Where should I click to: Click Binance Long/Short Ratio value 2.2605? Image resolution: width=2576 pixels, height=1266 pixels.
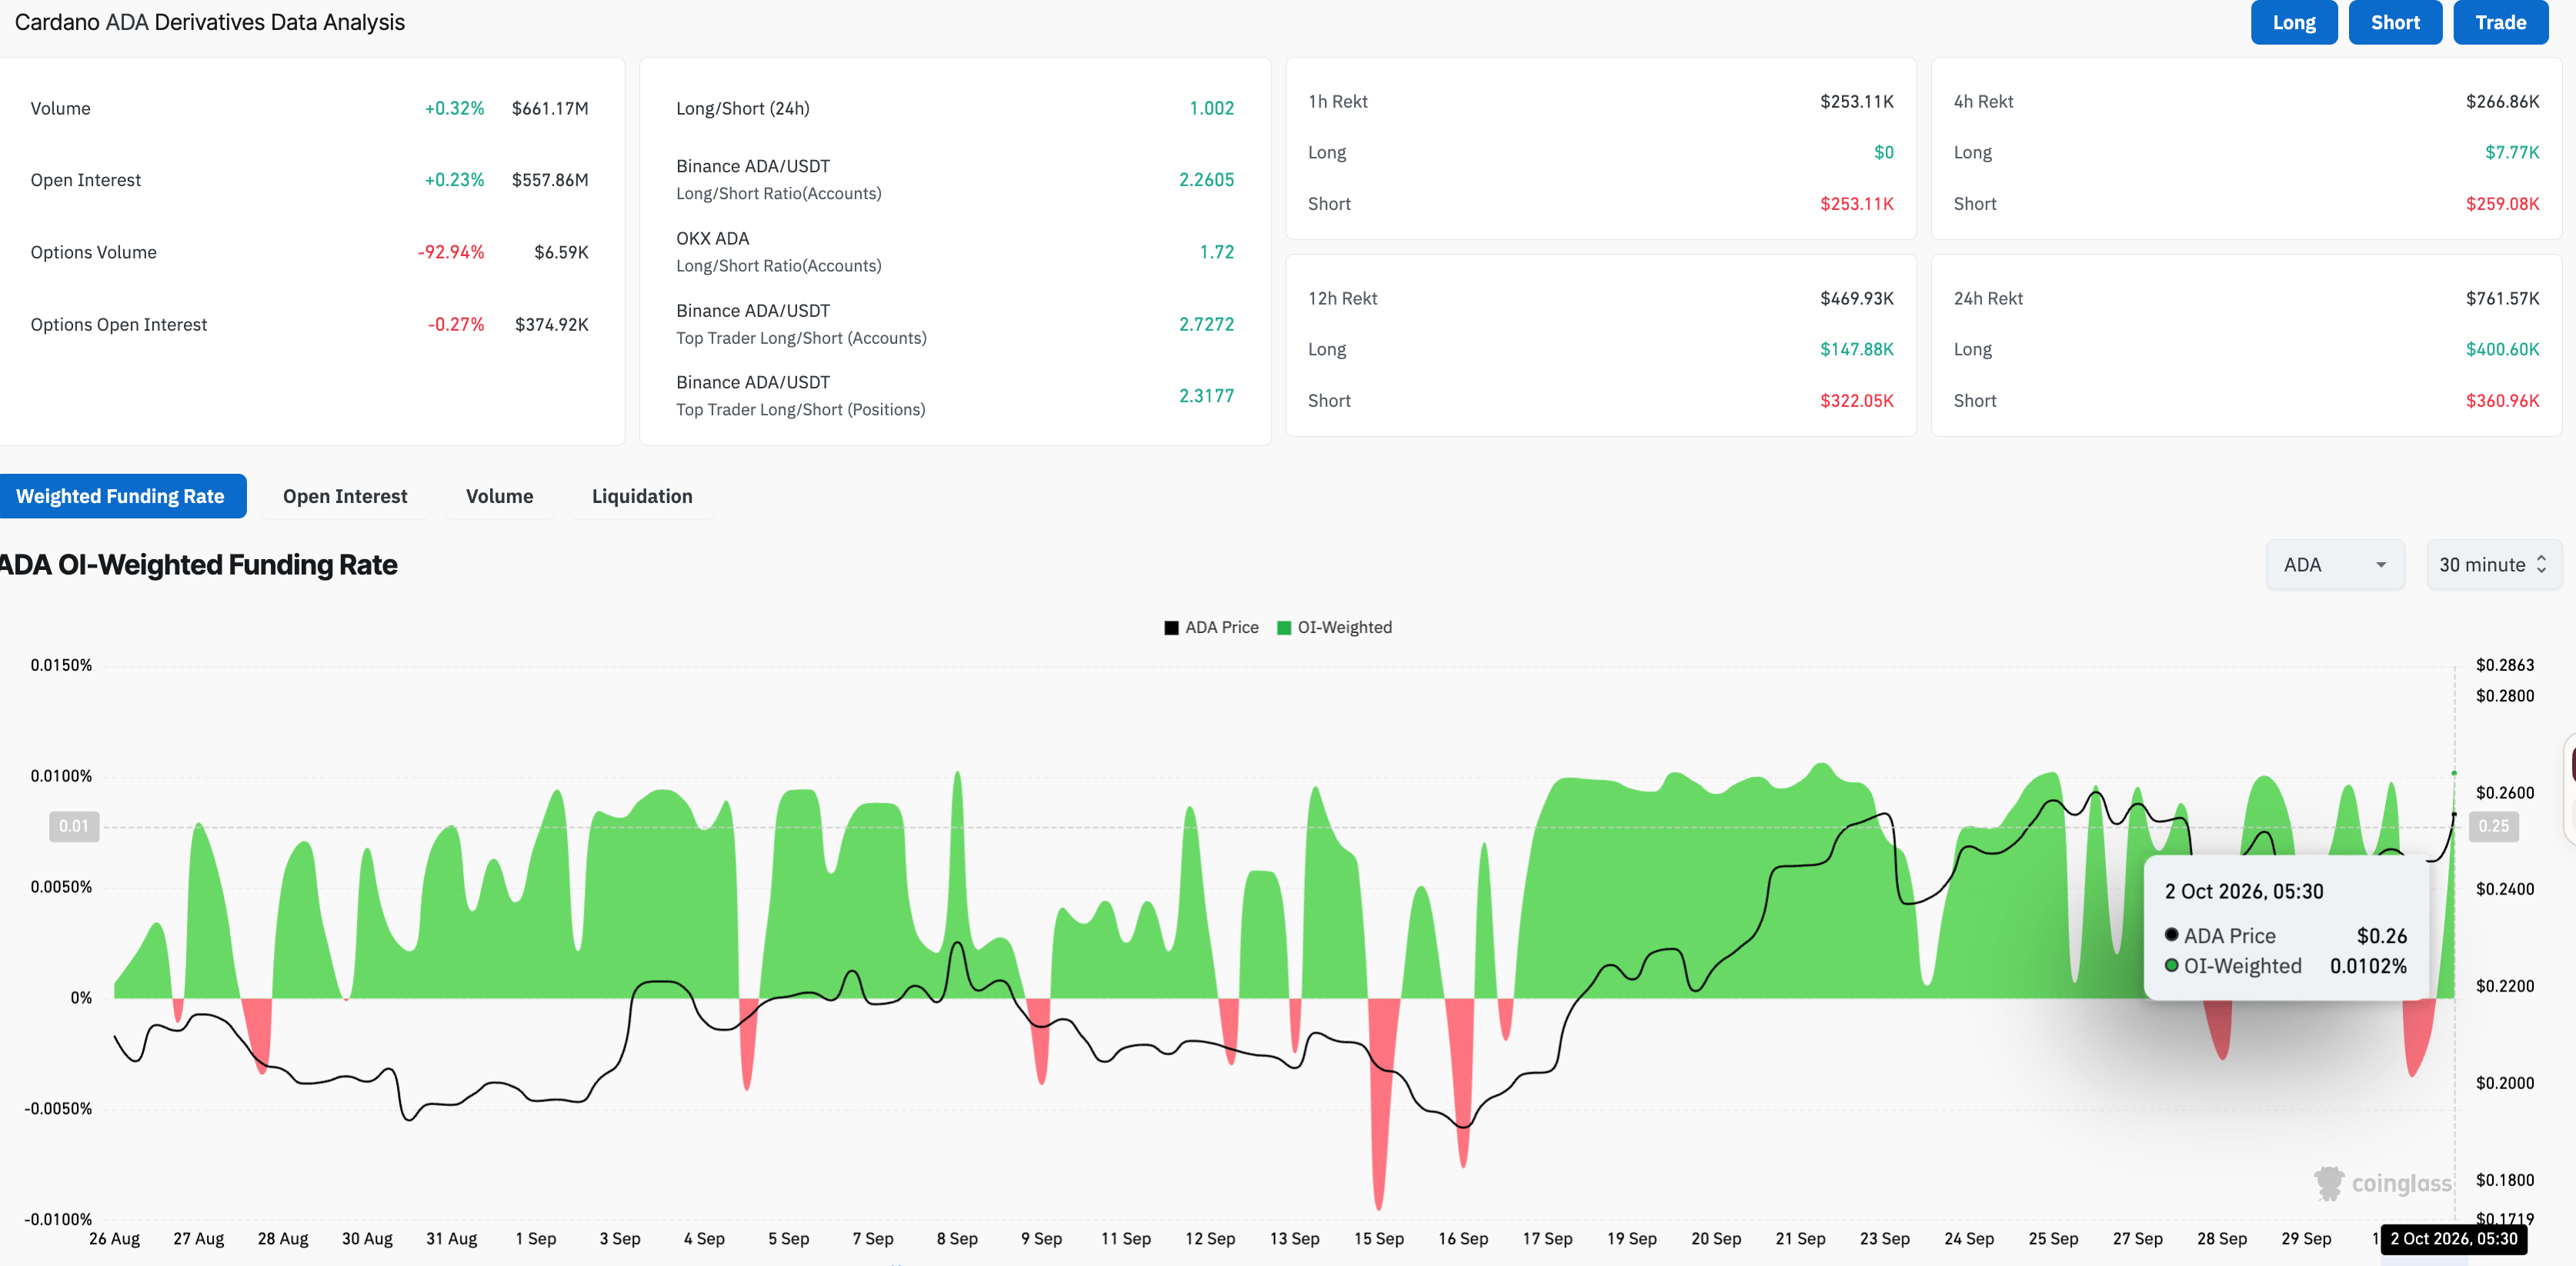(1206, 180)
